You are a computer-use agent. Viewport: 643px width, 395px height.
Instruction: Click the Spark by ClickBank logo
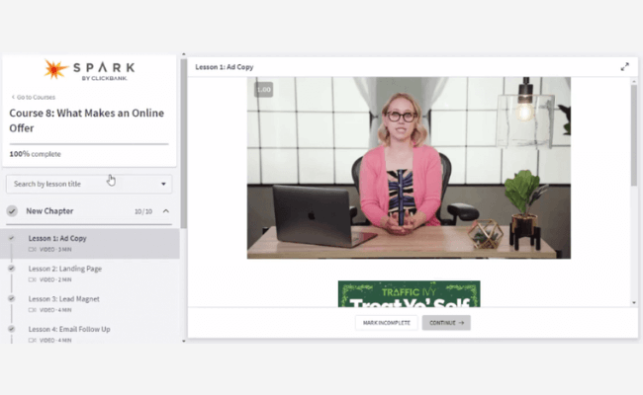pyautogui.click(x=89, y=71)
